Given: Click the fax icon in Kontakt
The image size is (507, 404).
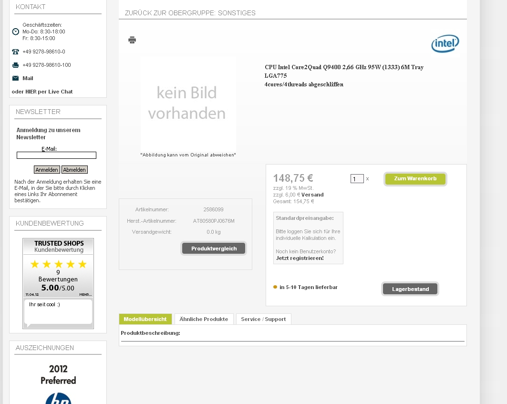Looking at the screenshot, I should [16, 65].
